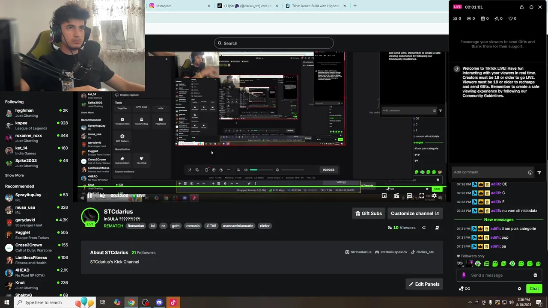The height and width of the screenshot is (308, 548).
Task: Expand Following list with Show More
Action: tap(15, 175)
